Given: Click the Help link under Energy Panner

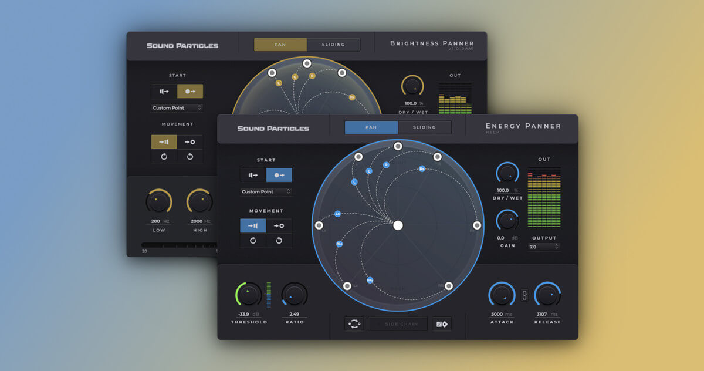Looking at the screenshot, I should [492, 133].
